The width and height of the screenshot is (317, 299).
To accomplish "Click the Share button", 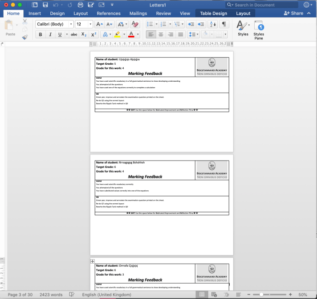I will click(x=294, y=13).
